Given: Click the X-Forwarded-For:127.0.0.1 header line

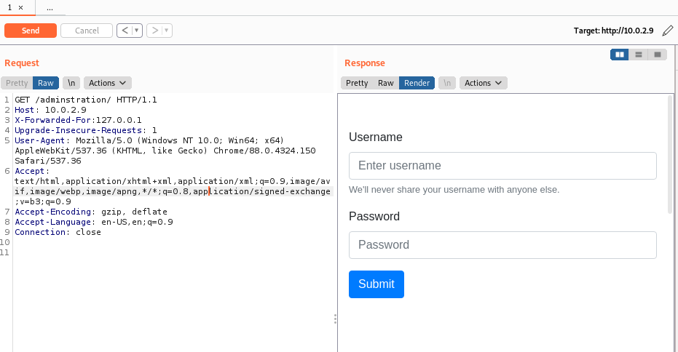Looking at the screenshot, I should 78,120.
